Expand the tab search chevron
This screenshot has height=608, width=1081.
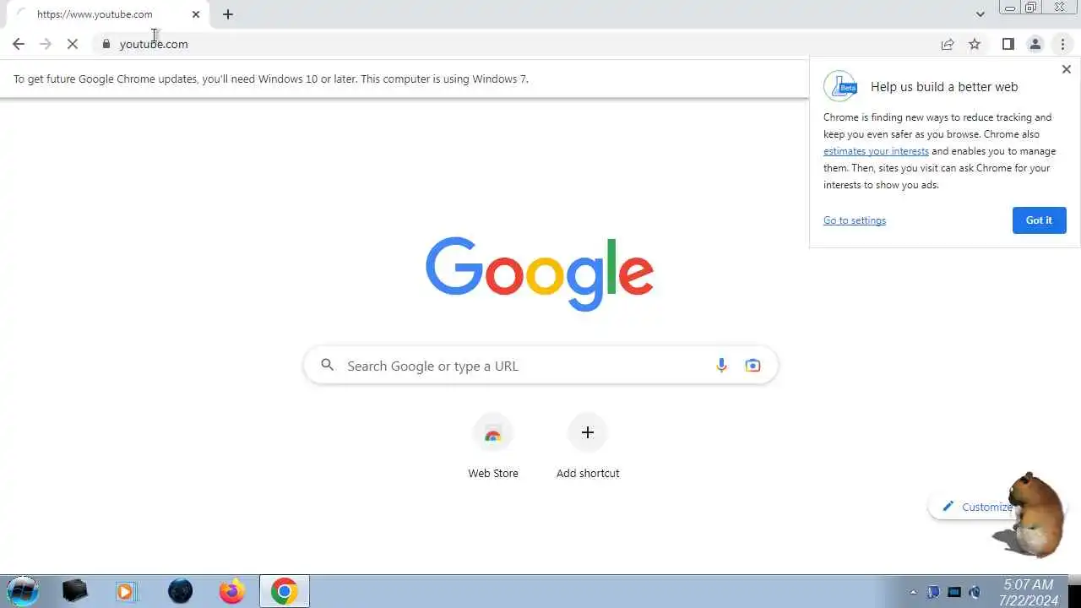coord(980,14)
